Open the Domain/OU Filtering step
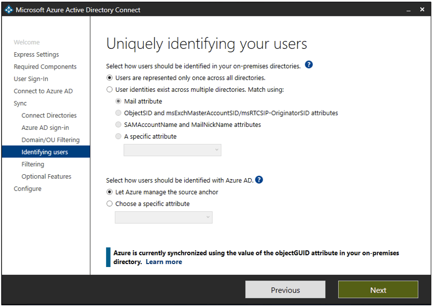This screenshot has width=433, height=307. pos(50,140)
